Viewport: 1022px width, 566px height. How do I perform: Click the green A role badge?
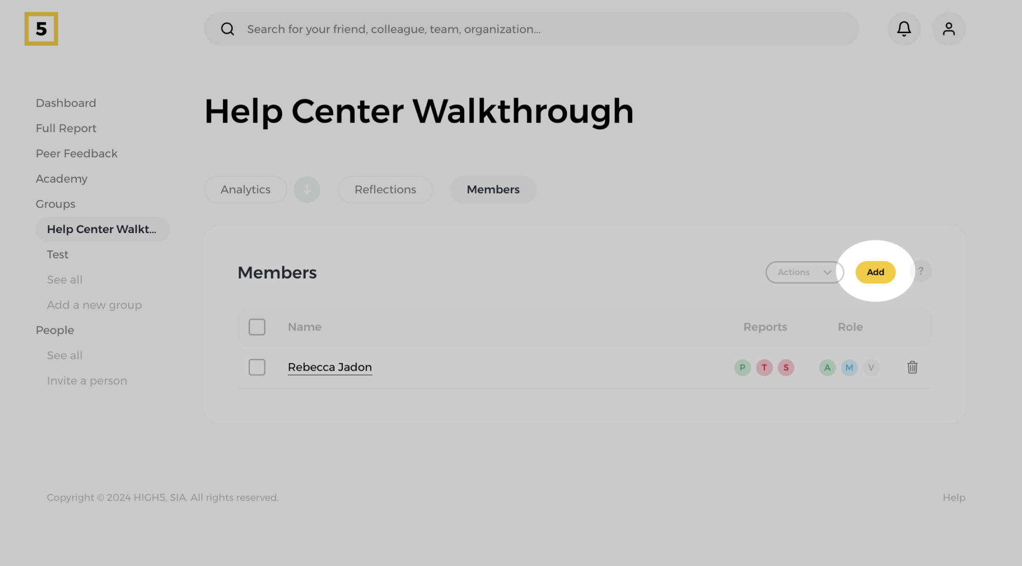827,368
